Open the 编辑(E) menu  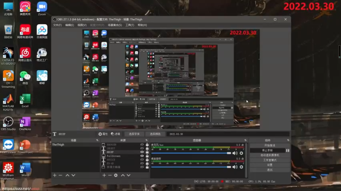coord(69,25)
